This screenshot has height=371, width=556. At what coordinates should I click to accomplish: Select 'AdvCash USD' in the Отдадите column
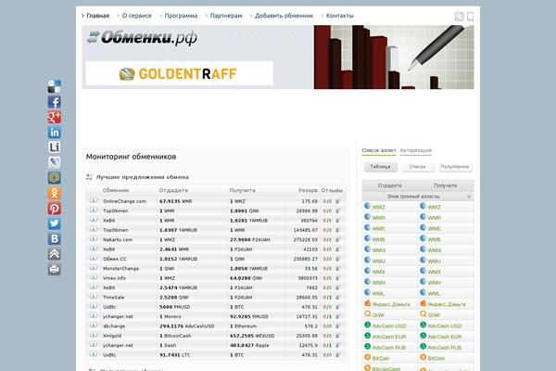point(389,326)
